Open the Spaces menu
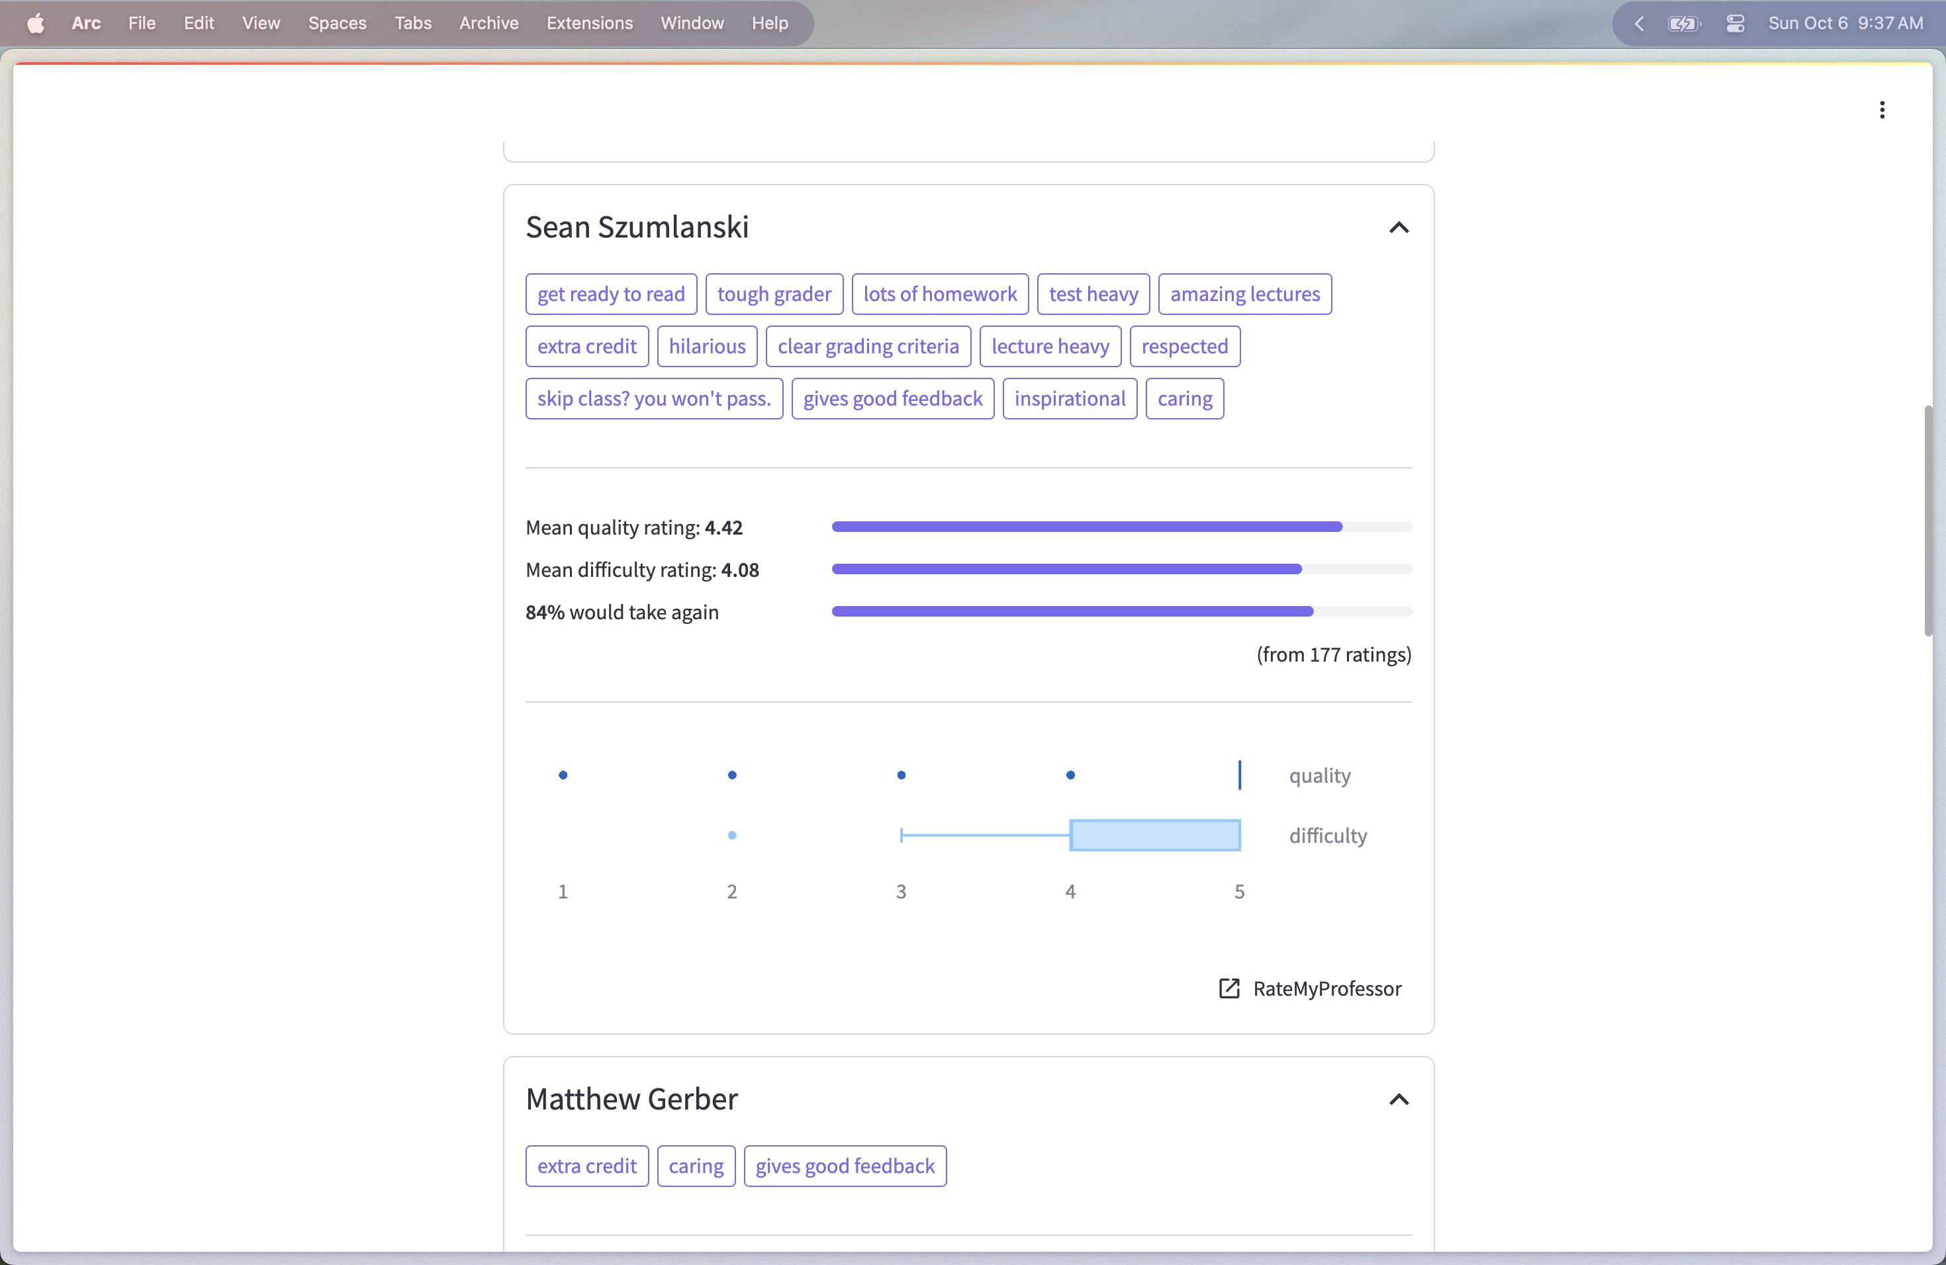The width and height of the screenshot is (1946, 1265). tap(337, 23)
